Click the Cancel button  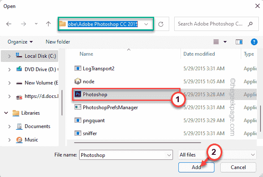click(x=238, y=167)
